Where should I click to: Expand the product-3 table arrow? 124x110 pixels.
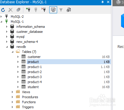point(18,77)
